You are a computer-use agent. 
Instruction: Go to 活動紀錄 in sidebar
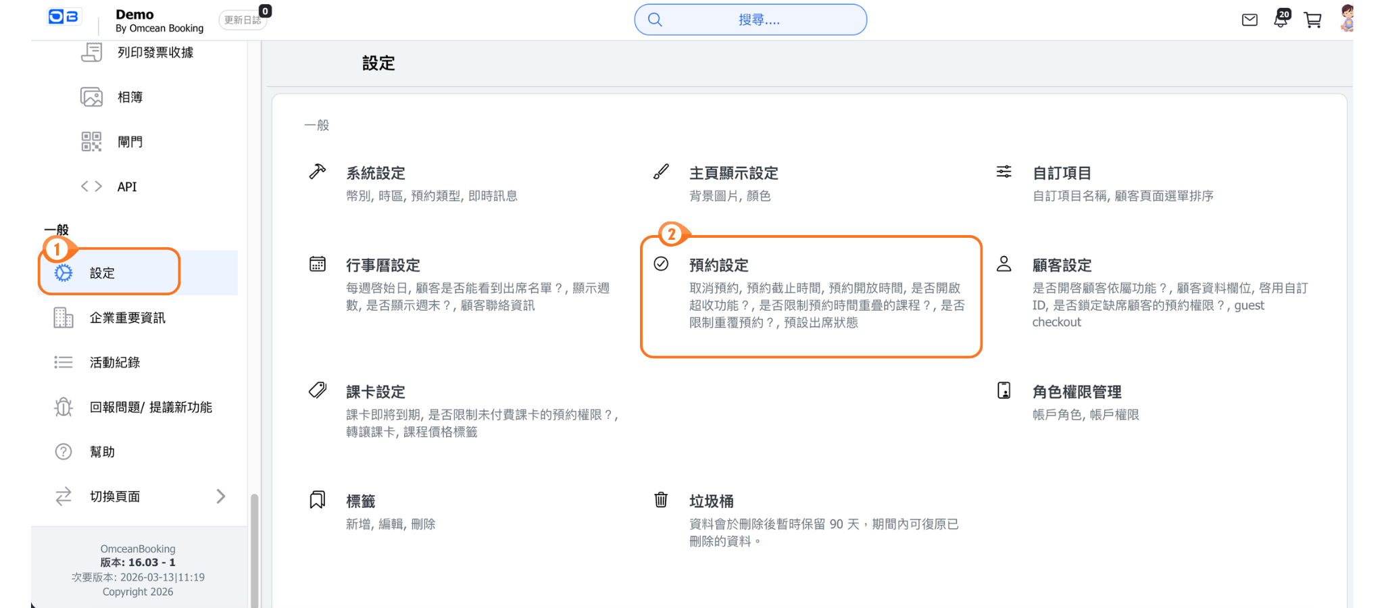point(115,363)
